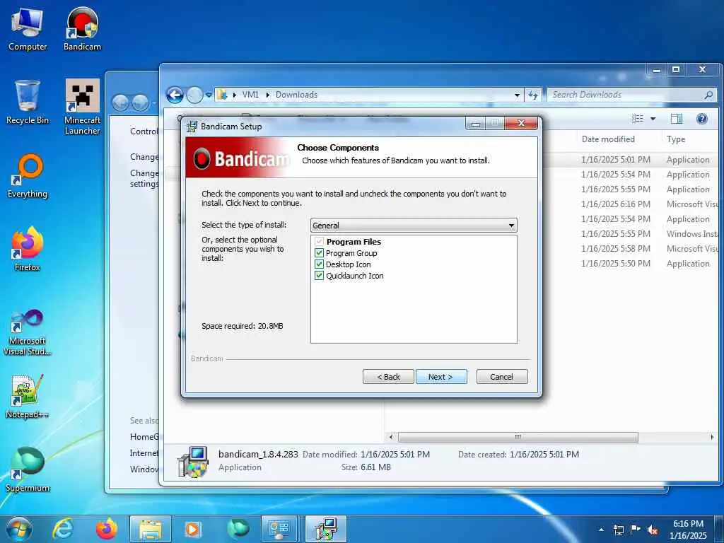Launch Firefox from the taskbar

[x=106, y=529]
